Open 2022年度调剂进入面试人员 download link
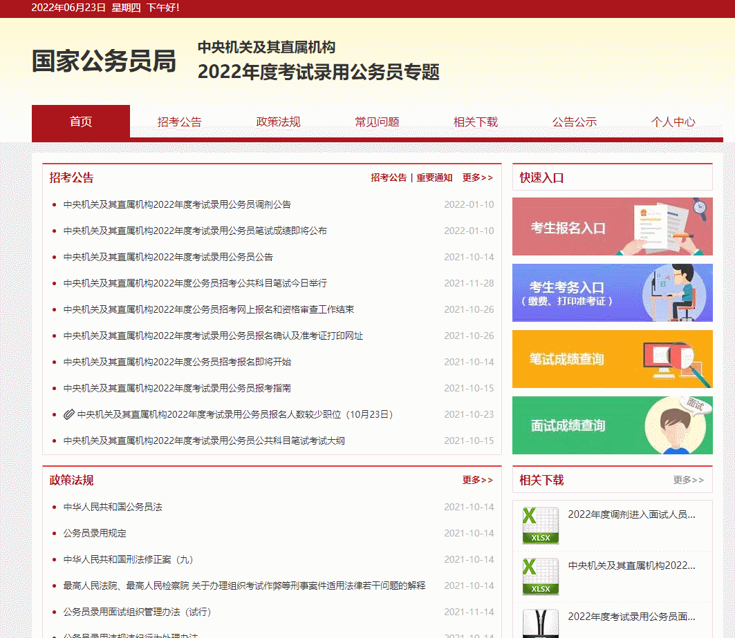735x638 pixels. click(631, 514)
